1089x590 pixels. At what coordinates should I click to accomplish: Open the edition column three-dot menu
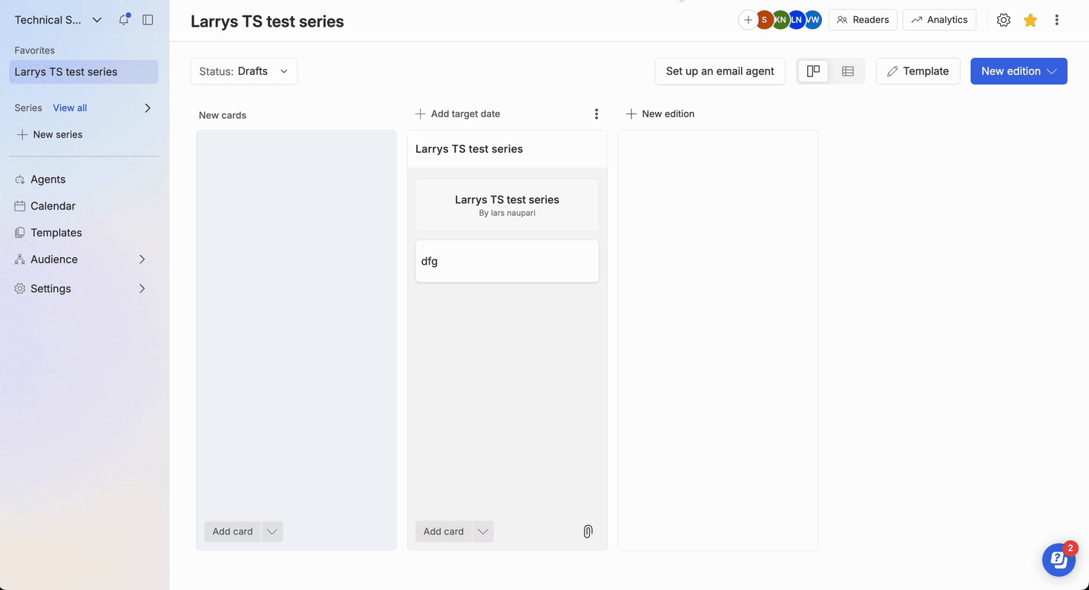[596, 114]
